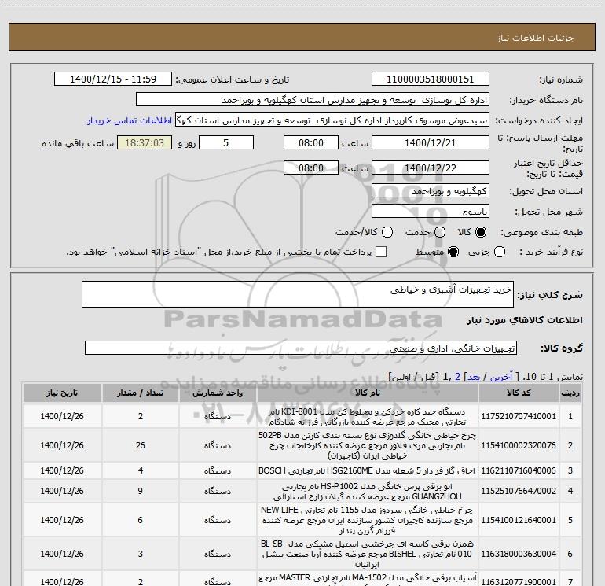Click the goods group field تجهیزات خانگی
The width and height of the screenshot is (605, 586).
point(301,348)
